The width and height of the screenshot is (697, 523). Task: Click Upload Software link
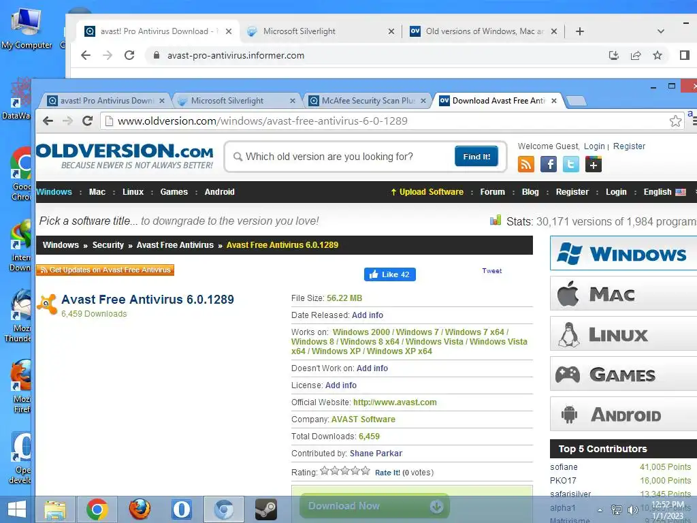click(x=427, y=191)
